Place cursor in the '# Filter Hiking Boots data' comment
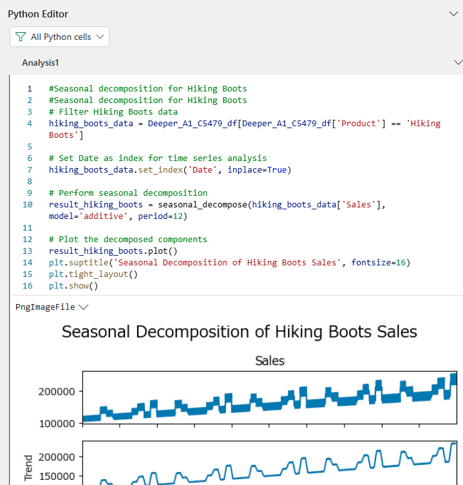Viewport: 463px width, 485px height. pyautogui.click(x=113, y=112)
